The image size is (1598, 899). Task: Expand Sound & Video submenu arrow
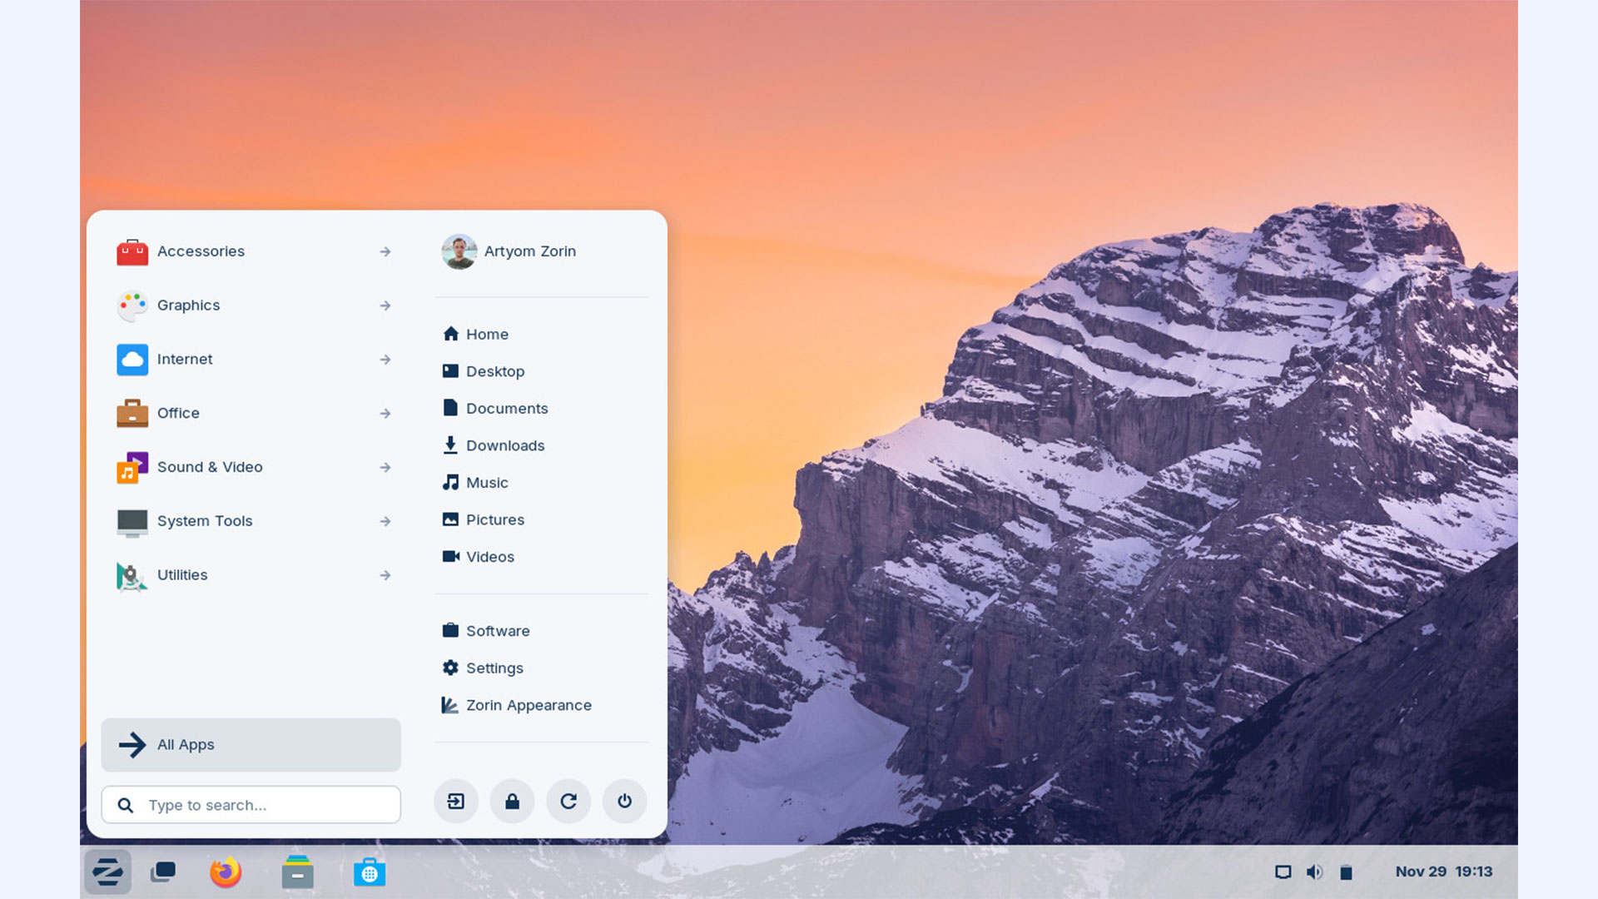[385, 468]
